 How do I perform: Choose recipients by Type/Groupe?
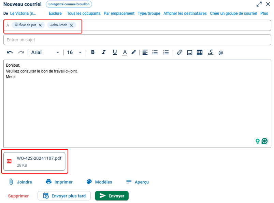tap(149, 13)
